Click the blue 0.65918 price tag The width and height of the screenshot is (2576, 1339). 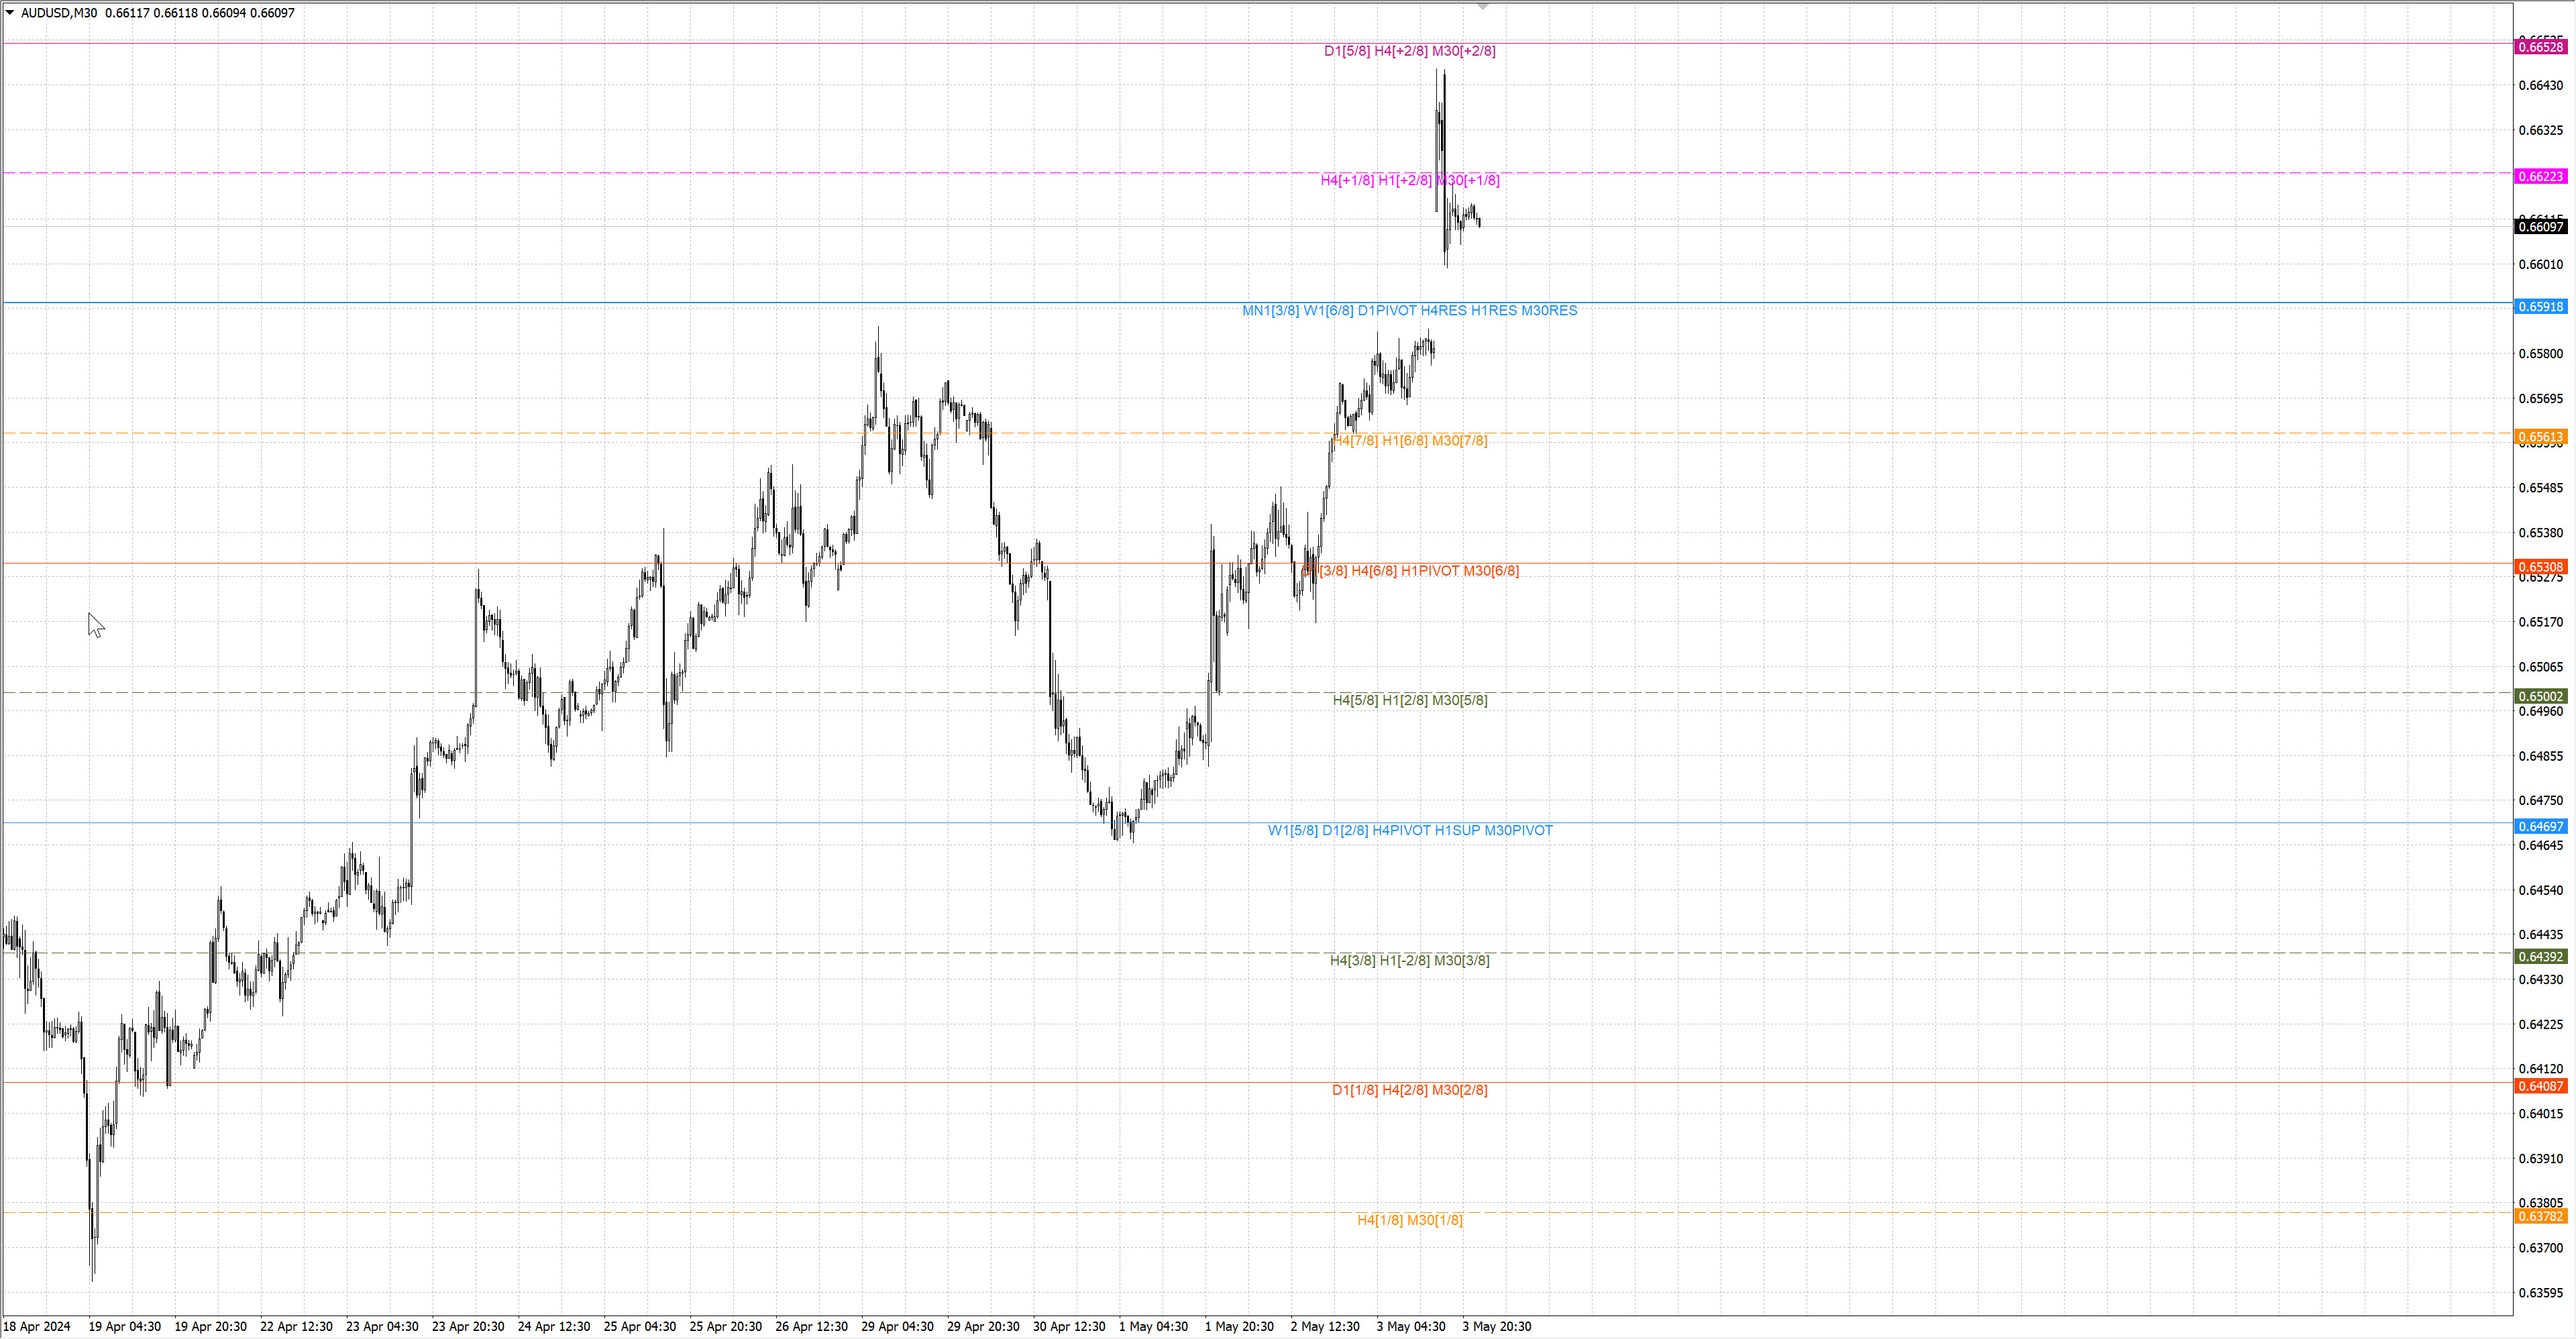click(2540, 307)
